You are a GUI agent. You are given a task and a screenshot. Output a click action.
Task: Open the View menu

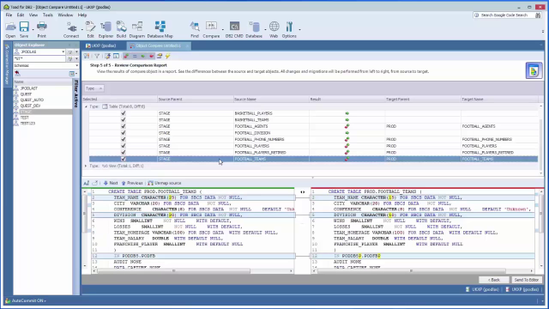[33, 15]
